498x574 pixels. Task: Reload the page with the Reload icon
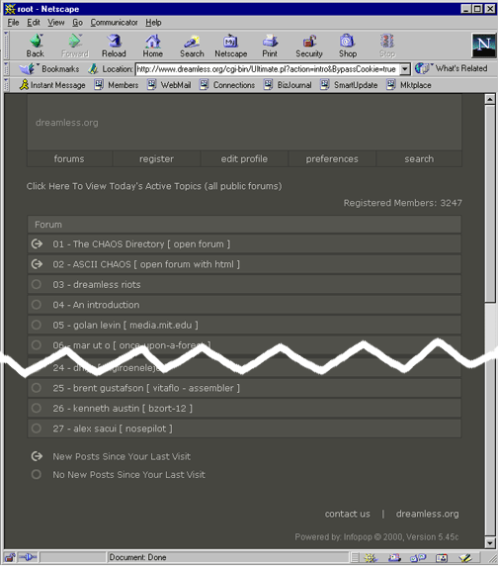[x=114, y=41]
